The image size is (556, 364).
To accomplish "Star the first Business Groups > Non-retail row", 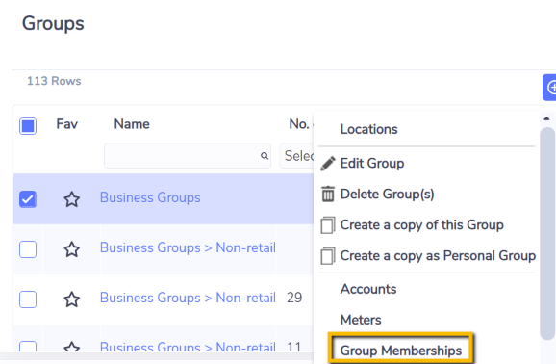I will tap(71, 249).
